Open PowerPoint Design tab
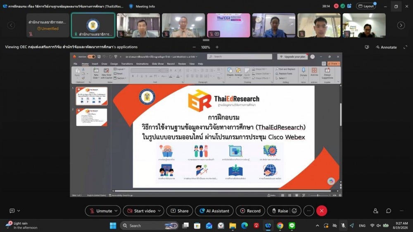This screenshot has width=413, height=232. pos(114,64)
